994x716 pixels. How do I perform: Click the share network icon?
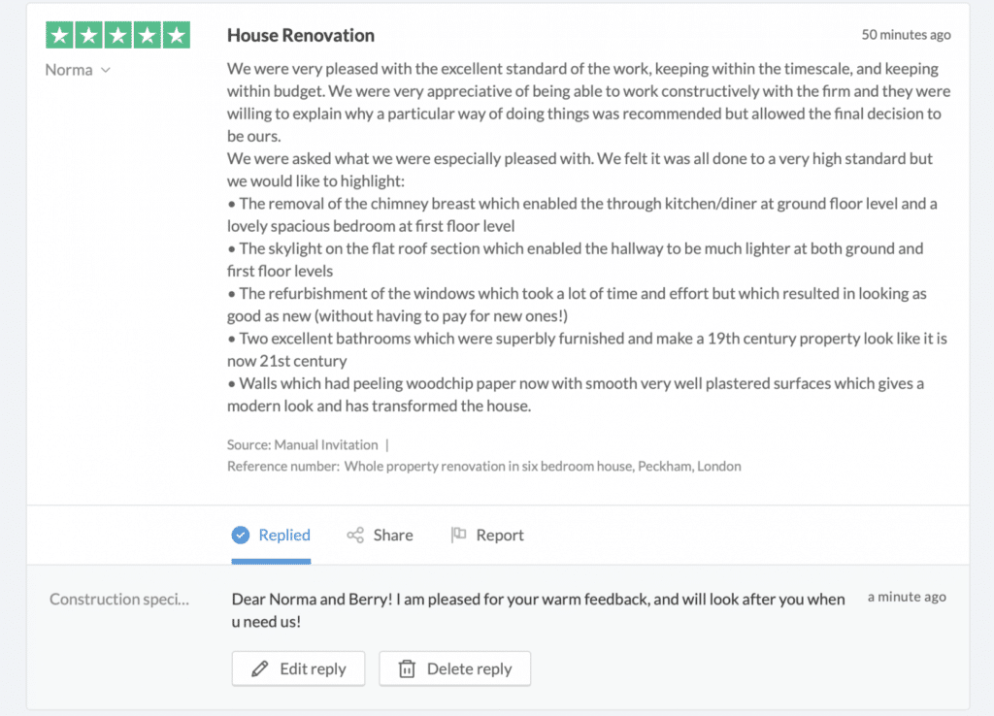(x=355, y=535)
